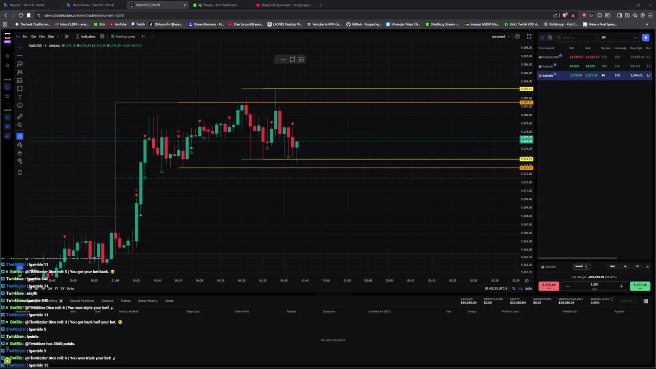Screen dimensions: 656x369
Task: Click the lots quantity input field
Action: [594, 285]
